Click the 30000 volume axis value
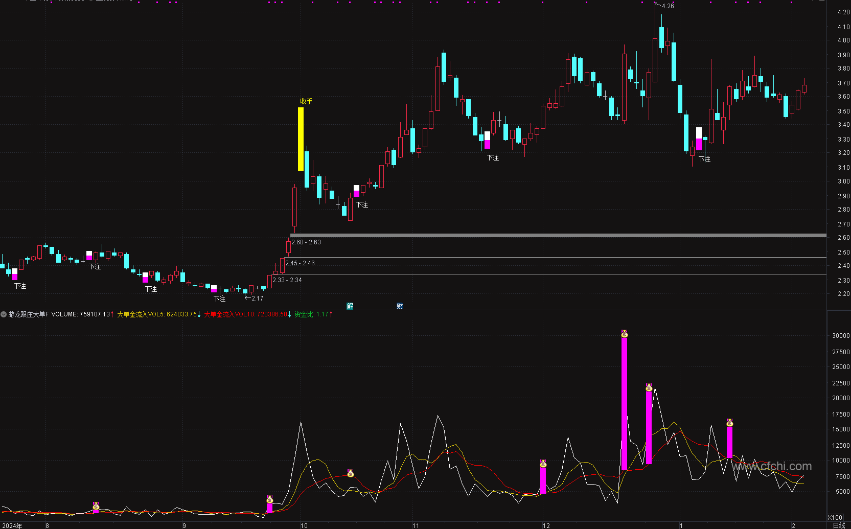The image size is (851, 529). [x=841, y=336]
